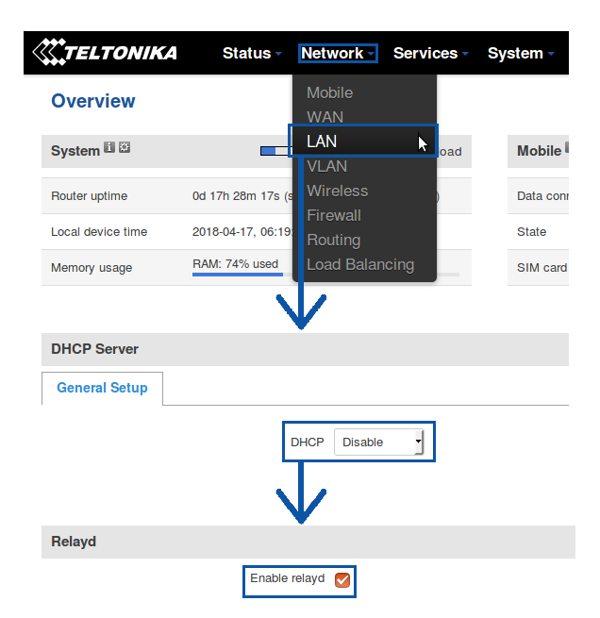Toggle the Enable relayd checkbox
Image resolution: width=600 pixels, height=618 pixels.
point(342,580)
